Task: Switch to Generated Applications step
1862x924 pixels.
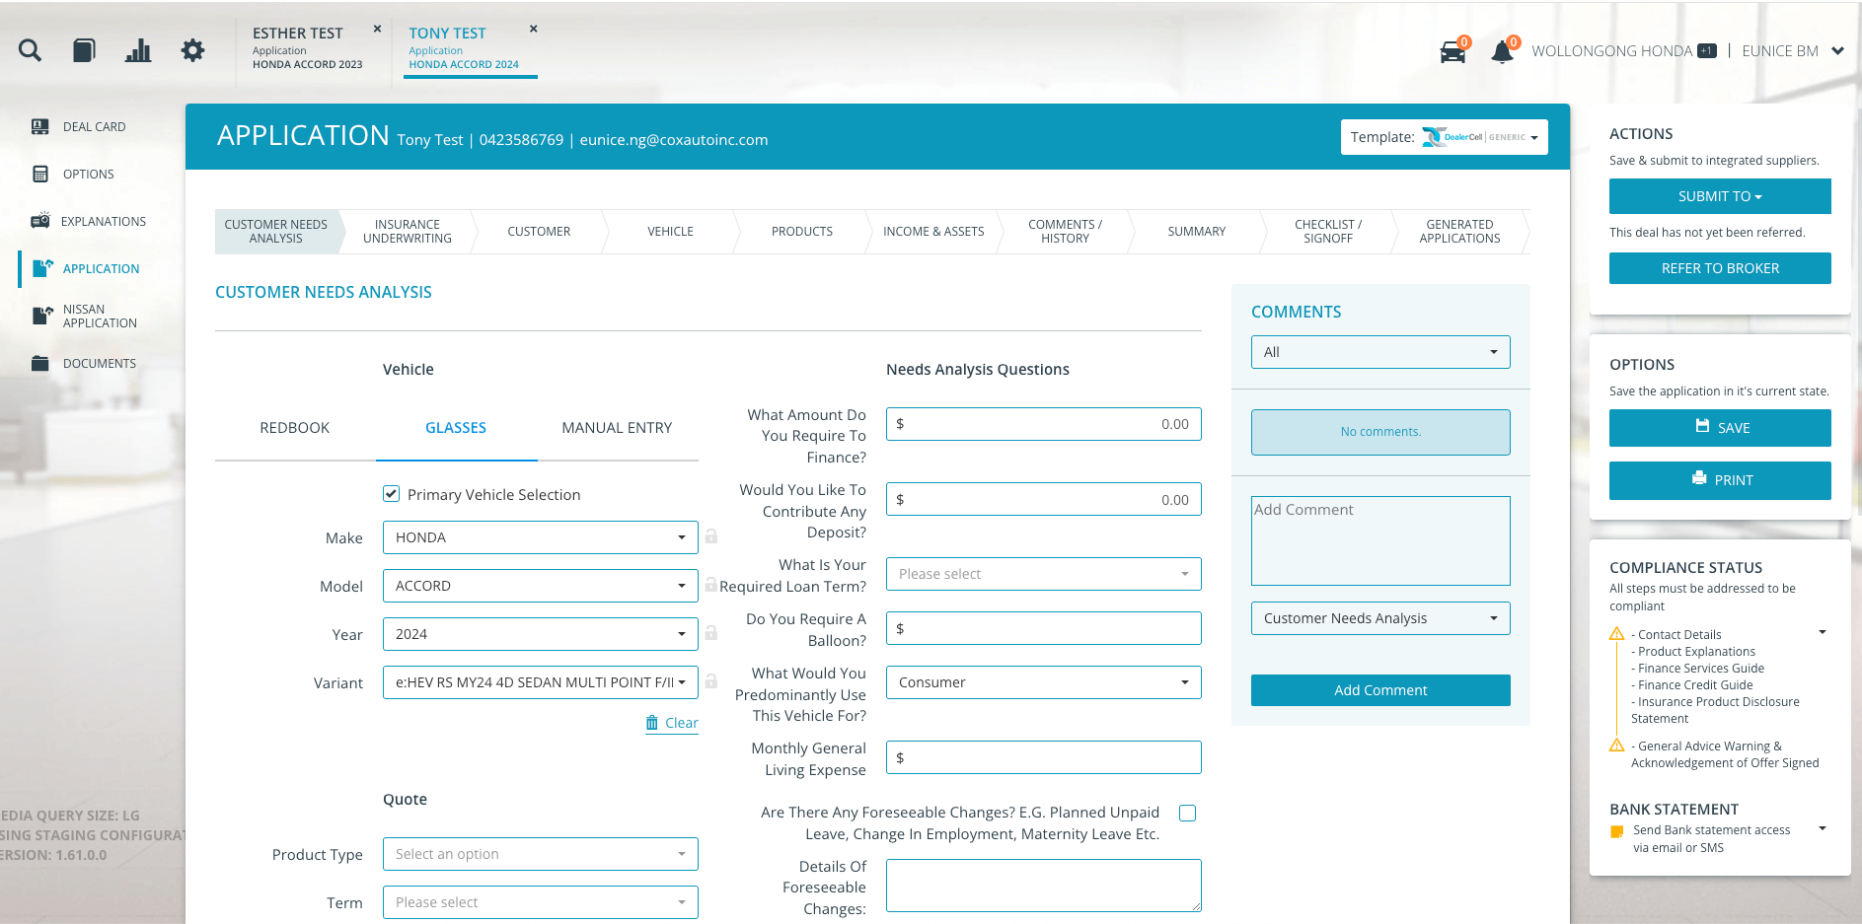Action: coord(1459,232)
